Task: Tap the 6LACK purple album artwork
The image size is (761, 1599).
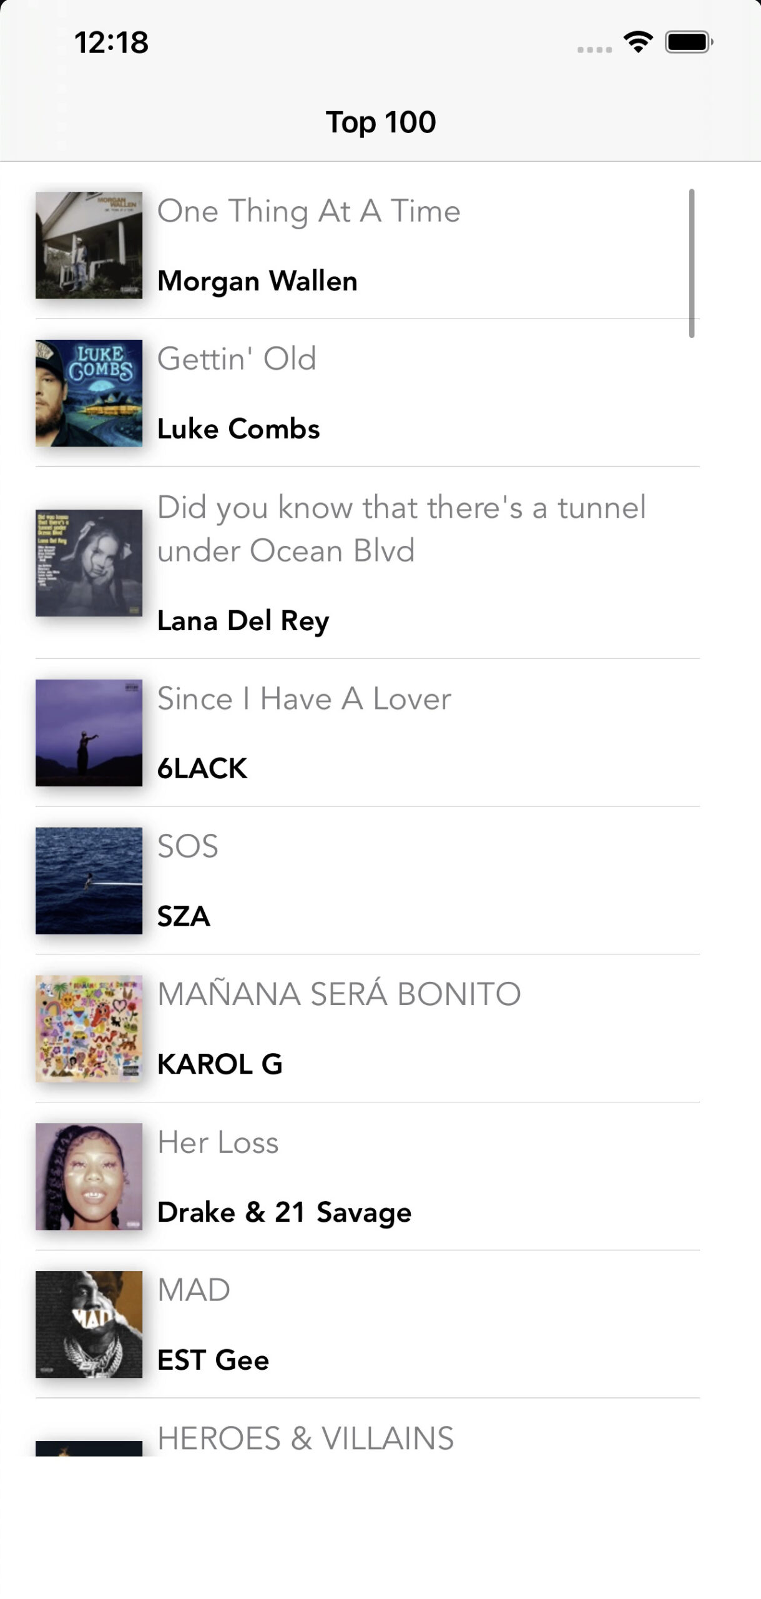Action: pos(89,733)
